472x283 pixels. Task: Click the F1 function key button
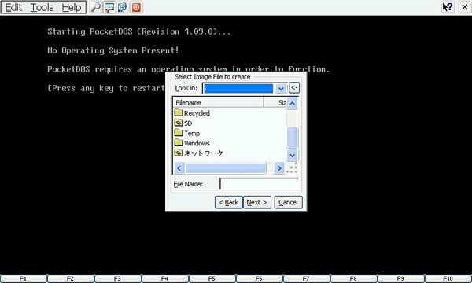24,279
